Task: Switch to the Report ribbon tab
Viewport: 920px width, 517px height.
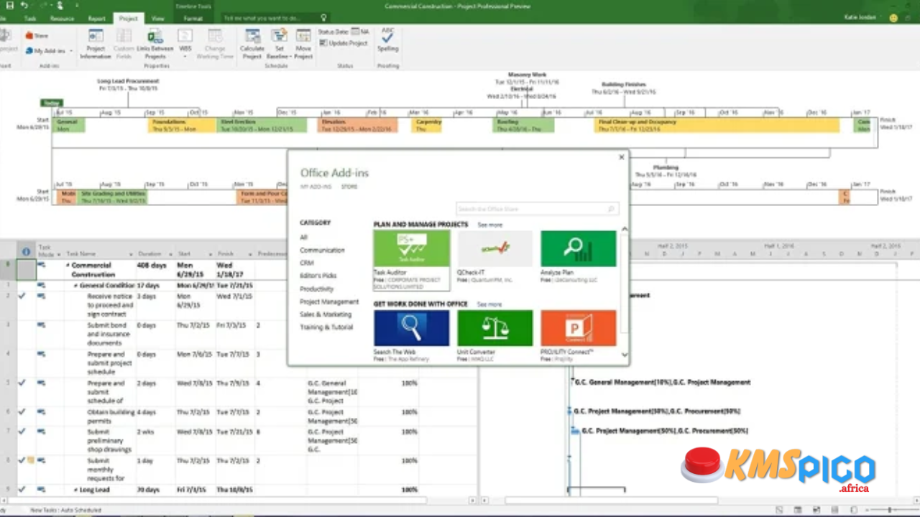Action: pyautogui.click(x=96, y=19)
